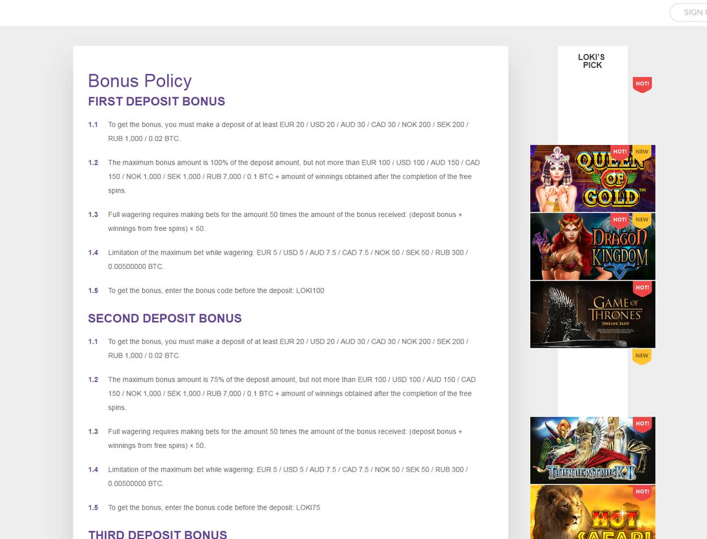The height and width of the screenshot is (539, 707).
Task: Click the HOT! badge on Thunderstruck II
Action: 642,425
